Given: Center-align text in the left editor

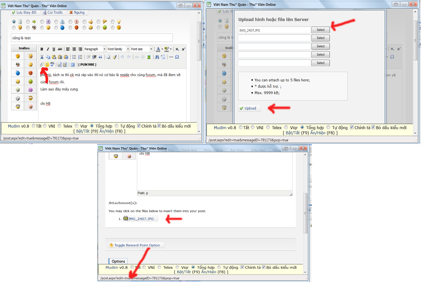Looking at the screenshot, I should pyautogui.click(x=74, y=49).
